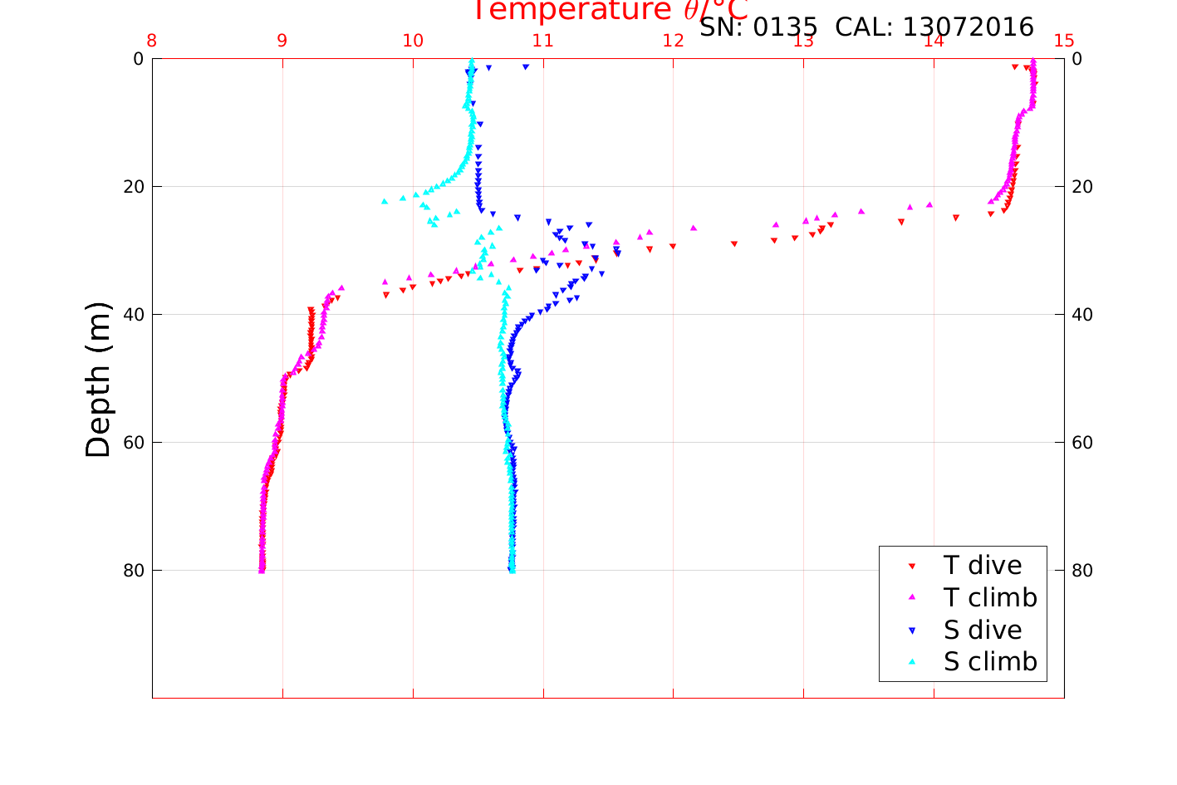Click the magenta triangle marker beside T climb

(x=911, y=597)
